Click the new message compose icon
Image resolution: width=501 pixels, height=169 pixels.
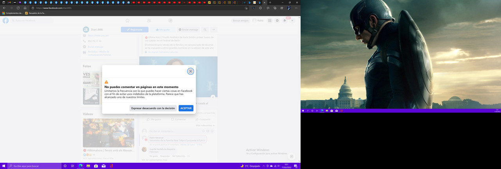[292, 156]
